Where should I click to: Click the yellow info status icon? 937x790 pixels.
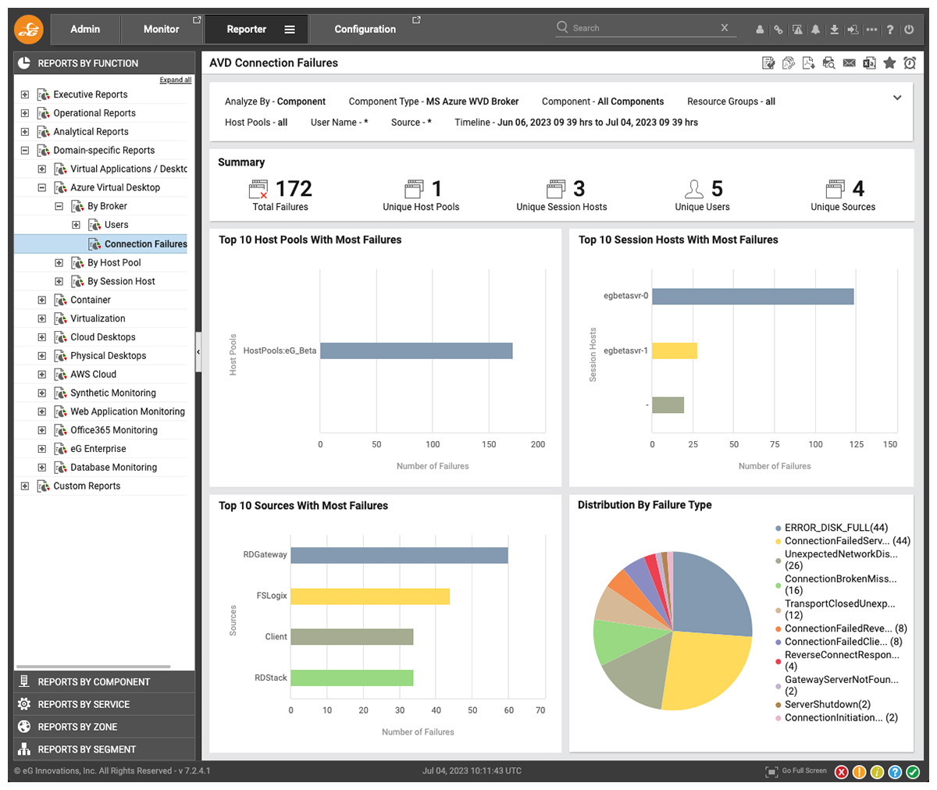point(878,772)
